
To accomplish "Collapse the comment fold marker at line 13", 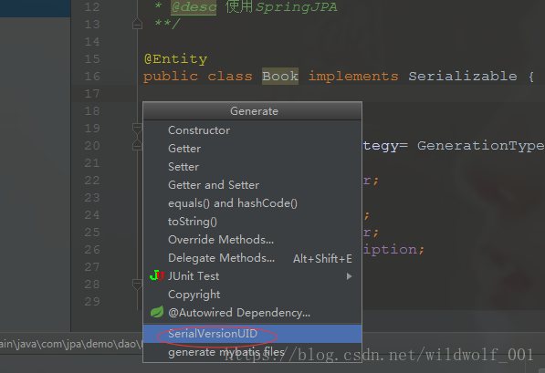I will click(x=137, y=25).
